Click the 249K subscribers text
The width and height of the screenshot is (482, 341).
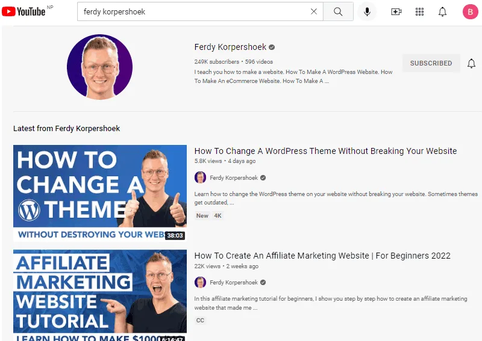pos(217,62)
